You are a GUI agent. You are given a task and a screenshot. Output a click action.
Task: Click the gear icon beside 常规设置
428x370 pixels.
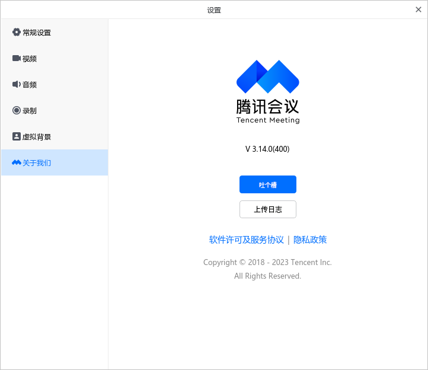coord(17,32)
